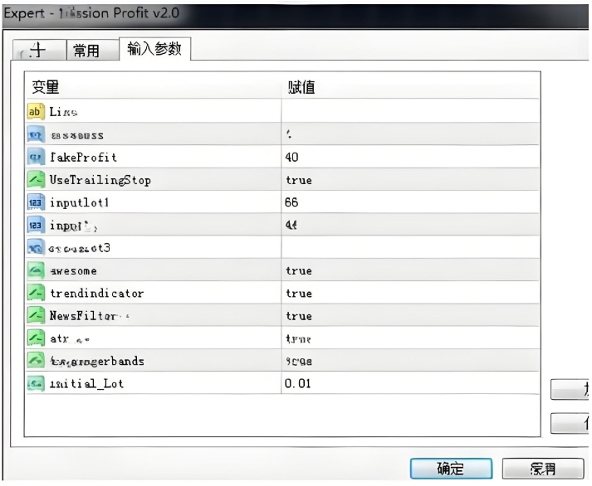
Task: Open the true value of UseTrailingStop
Action: tap(298, 180)
